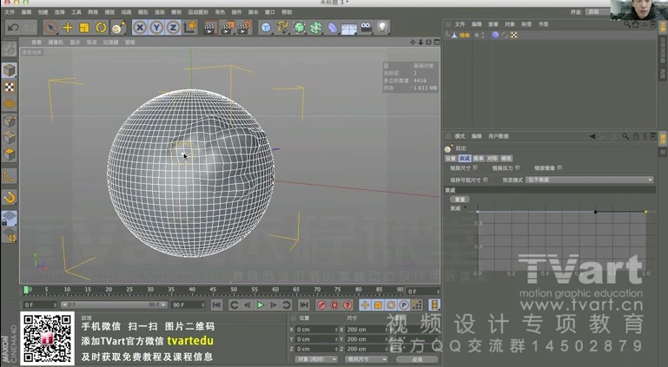Click the make editable cube icon
The width and height of the screenshot is (668, 367).
10,70
